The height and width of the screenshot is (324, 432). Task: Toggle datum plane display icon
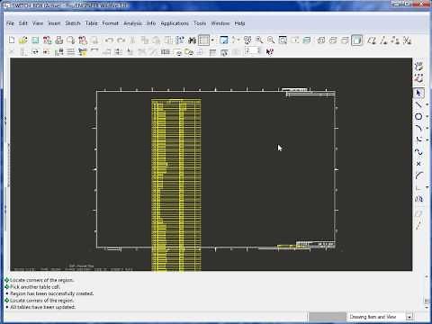[372, 40]
